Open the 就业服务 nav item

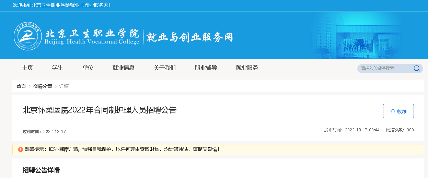pyautogui.click(x=247, y=68)
